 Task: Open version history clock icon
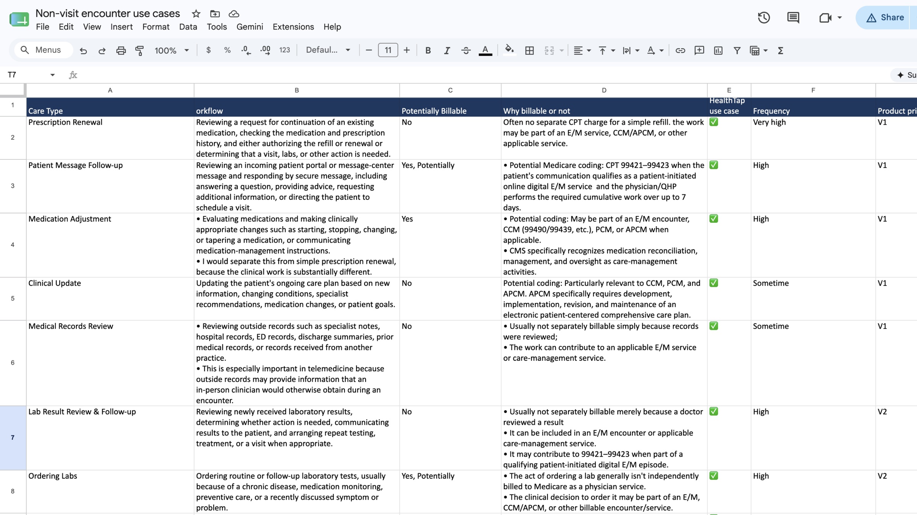click(x=764, y=18)
